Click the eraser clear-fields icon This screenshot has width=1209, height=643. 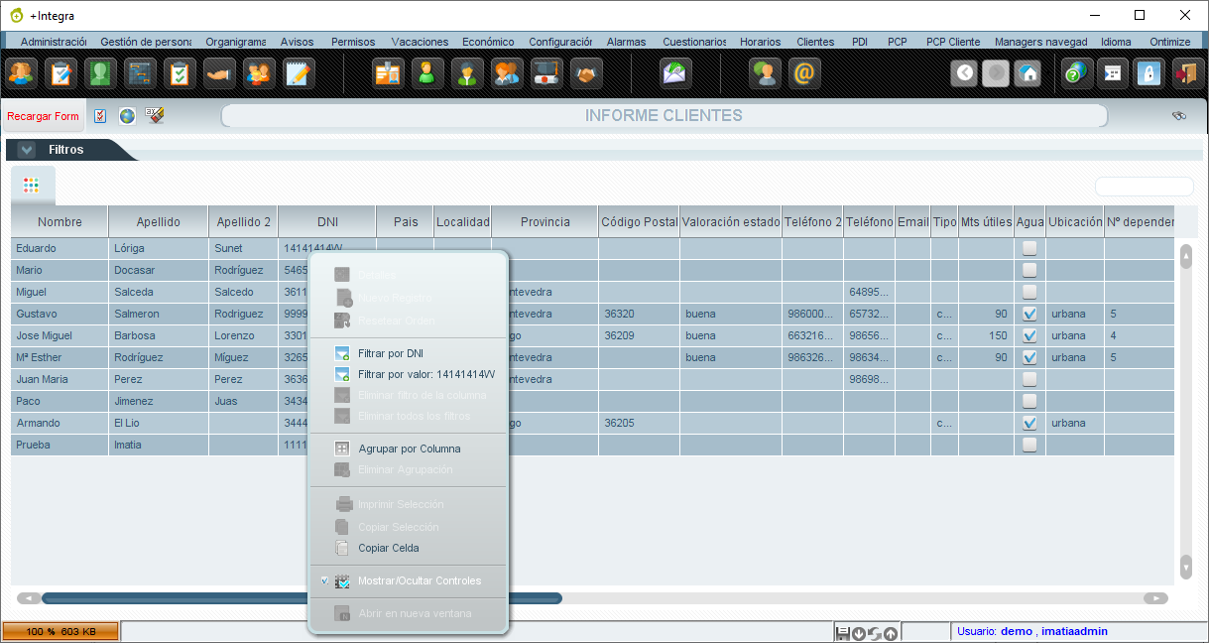click(155, 115)
